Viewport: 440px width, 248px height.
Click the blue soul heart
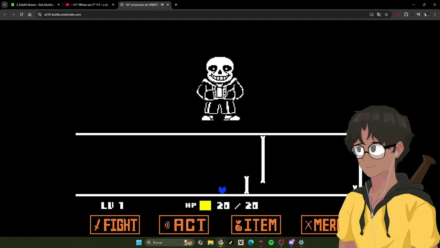coord(222,190)
